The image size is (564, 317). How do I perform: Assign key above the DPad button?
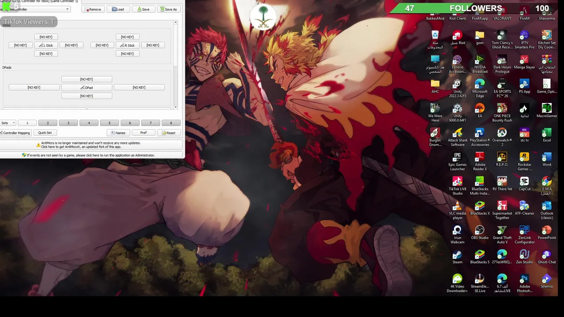(x=86, y=79)
